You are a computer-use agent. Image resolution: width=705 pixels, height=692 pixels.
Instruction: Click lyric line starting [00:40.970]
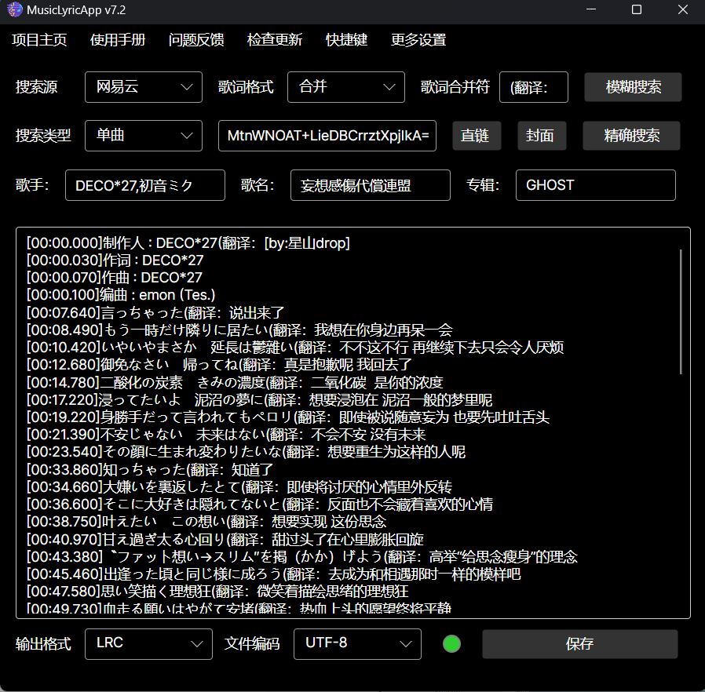(225, 539)
